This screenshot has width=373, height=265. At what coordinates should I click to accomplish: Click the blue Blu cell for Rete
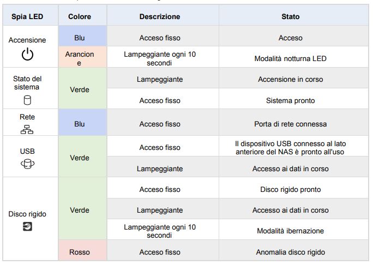(x=80, y=124)
